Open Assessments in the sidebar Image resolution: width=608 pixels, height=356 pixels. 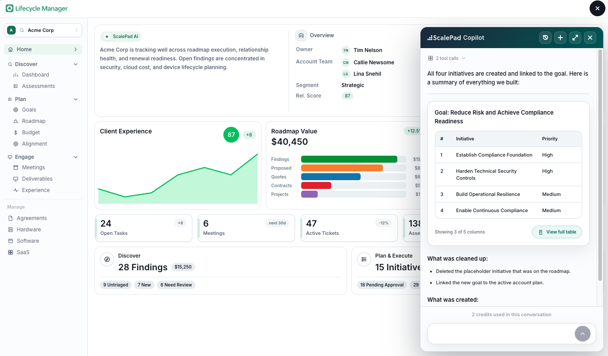point(38,86)
